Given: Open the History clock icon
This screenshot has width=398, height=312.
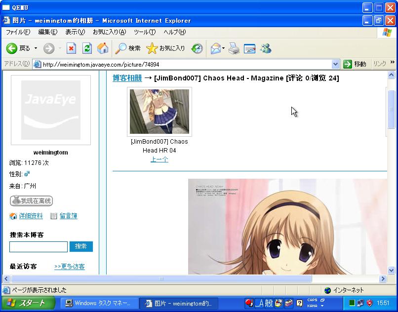Looking at the screenshot, I should (x=197, y=48).
